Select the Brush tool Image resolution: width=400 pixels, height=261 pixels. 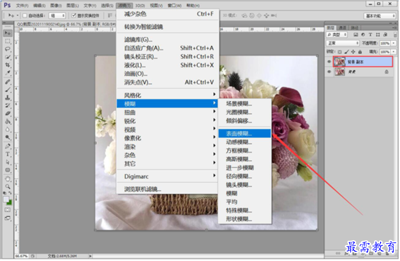(8, 90)
